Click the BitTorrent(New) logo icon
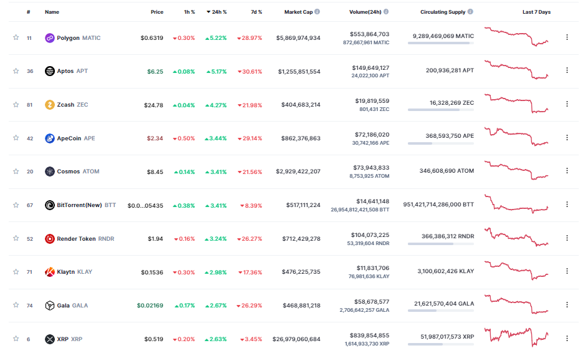Screen dimensions: 580x353 pyautogui.click(x=49, y=205)
